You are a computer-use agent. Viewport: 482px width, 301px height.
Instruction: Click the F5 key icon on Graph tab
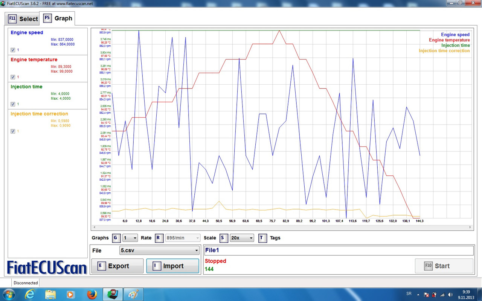click(x=47, y=18)
